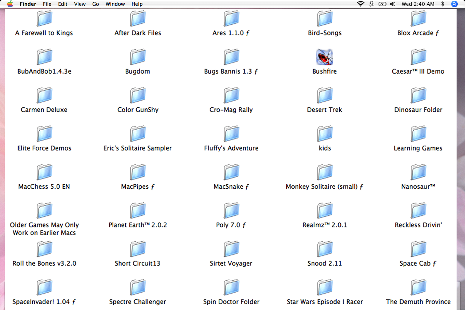Viewport: 465px width, 310px height.
Task: Select the Monkey Solitaire (small) folder icon
Action: [325, 172]
